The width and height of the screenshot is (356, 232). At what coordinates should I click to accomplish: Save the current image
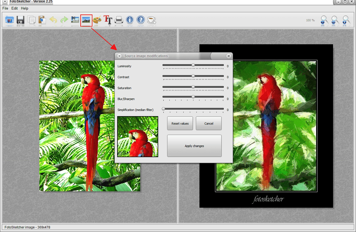[20, 20]
